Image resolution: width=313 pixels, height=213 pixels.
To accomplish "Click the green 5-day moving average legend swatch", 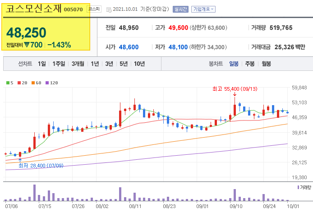I will 8,83.
